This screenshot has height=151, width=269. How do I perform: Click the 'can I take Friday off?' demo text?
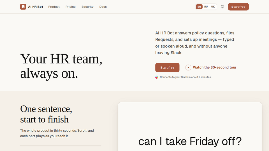click(190, 141)
